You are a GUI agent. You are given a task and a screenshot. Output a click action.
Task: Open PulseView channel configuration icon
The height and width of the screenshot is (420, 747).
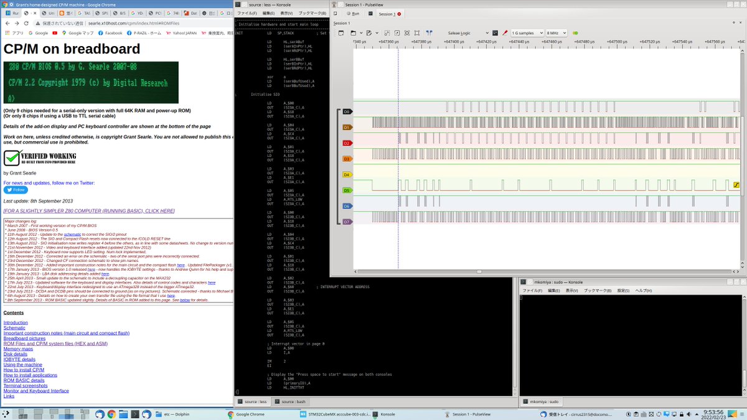point(495,32)
